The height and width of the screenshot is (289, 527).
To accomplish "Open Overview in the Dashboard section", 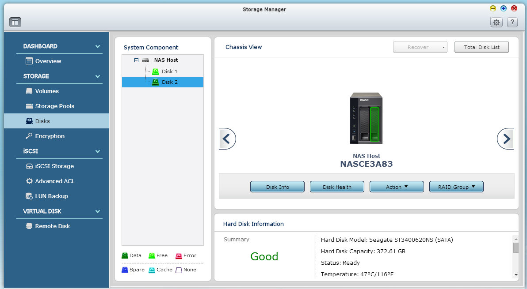I will (48, 61).
